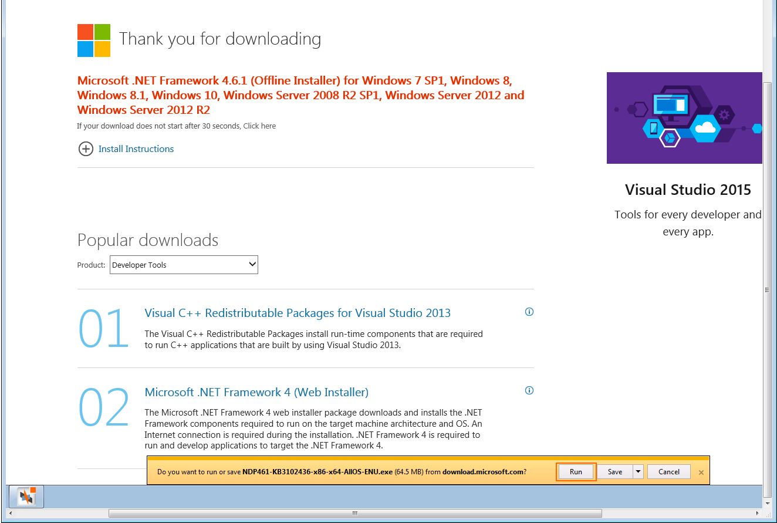Screen dimensions: 777x523
Task: Click the horizontal scrollbar left arrow
Action: (x=11, y=513)
